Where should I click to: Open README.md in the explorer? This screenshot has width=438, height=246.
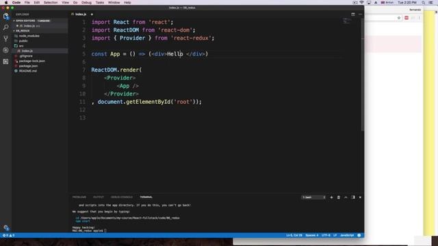(27, 71)
